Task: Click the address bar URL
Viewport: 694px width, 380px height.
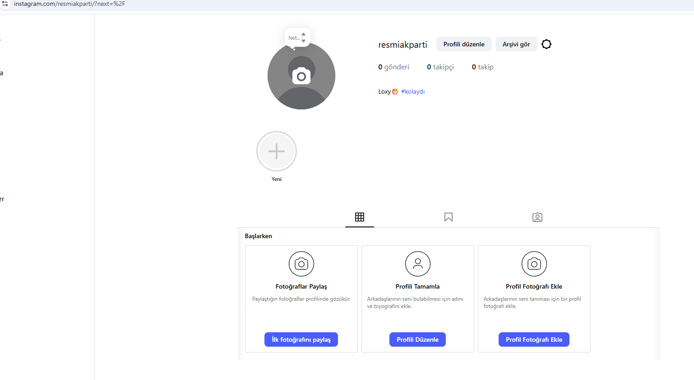Action: click(69, 4)
